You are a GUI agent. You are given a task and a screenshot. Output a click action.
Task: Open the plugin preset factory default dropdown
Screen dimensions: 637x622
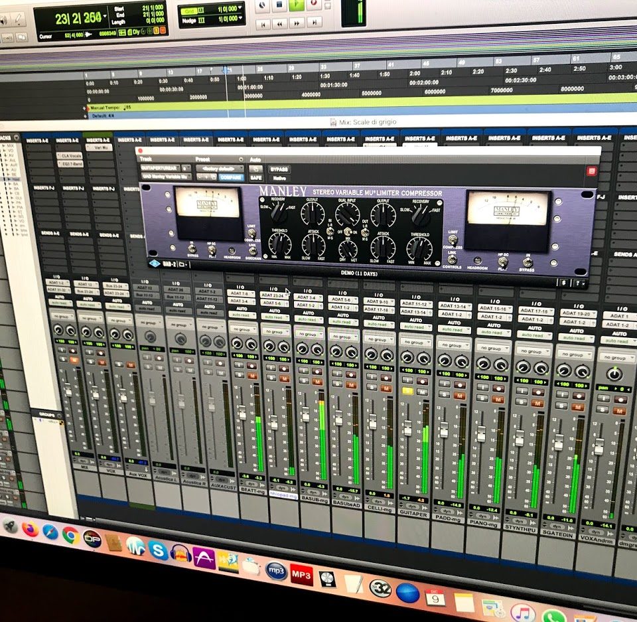(x=220, y=169)
